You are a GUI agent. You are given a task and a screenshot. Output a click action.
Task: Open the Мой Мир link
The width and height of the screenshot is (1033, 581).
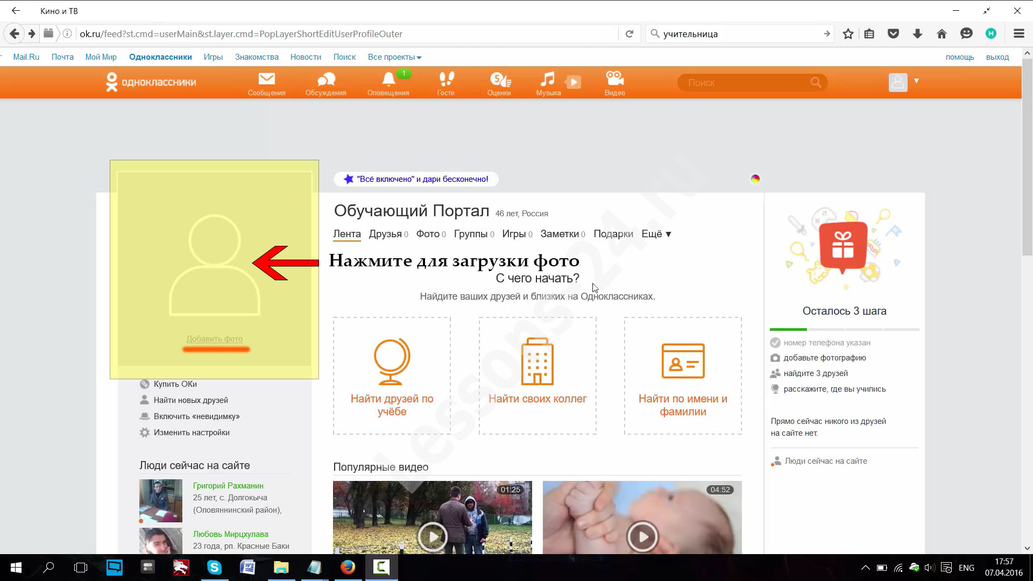point(101,57)
